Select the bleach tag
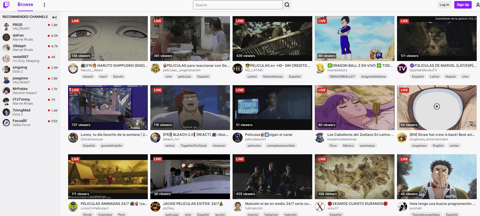 88,77
